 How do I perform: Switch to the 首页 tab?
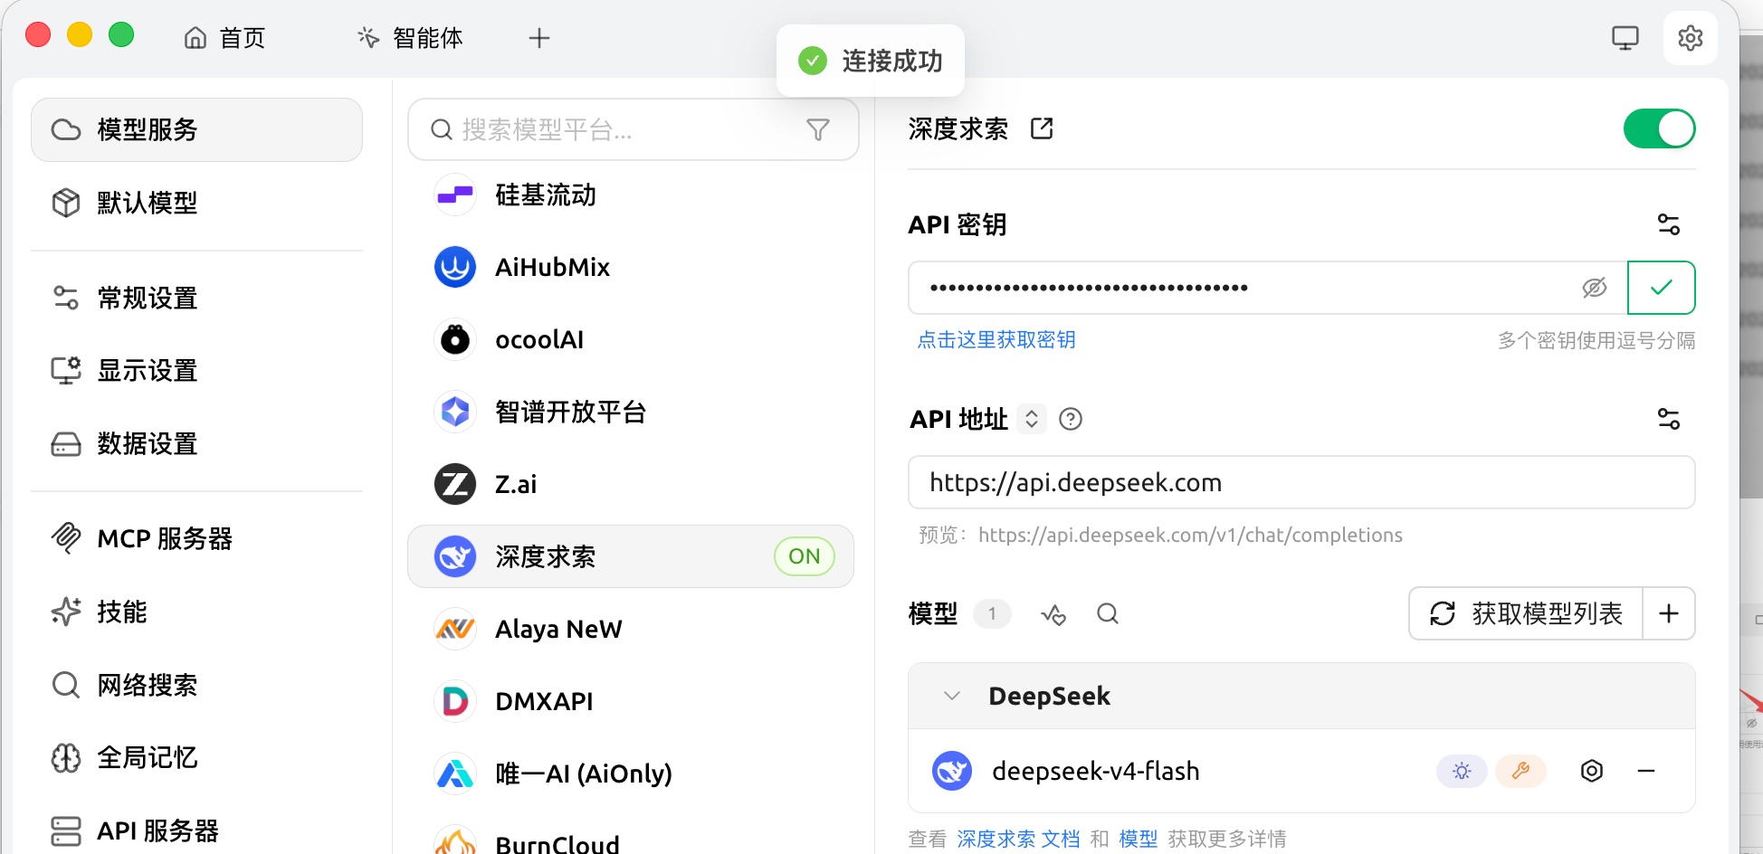point(224,38)
